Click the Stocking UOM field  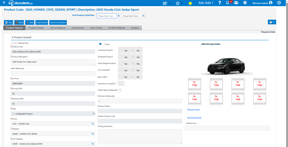click(53, 104)
